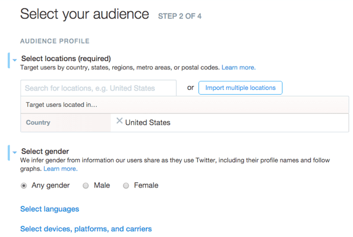The width and height of the screenshot is (353, 237).
Task: Open Learn more link about location targeting
Action: [x=238, y=68]
